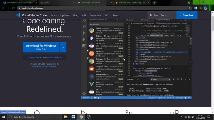This screenshot has width=214, height=120.
Task: Show hidden system tray icons
Action: pyautogui.click(x=182, y=117)
